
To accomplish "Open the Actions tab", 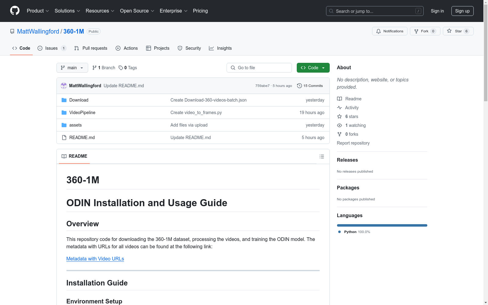I will click(x=127, y=48).
